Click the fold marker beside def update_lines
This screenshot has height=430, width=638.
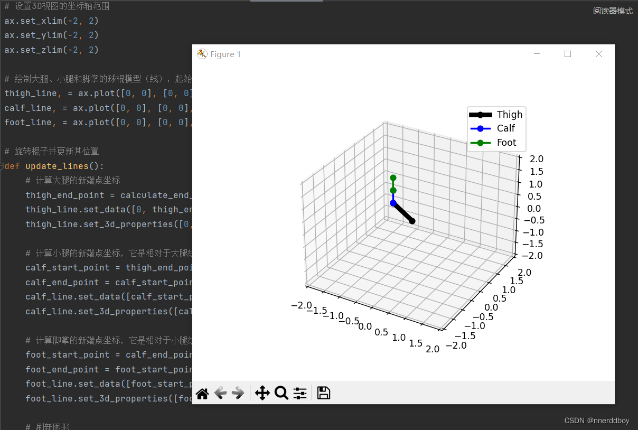(x=2, y=166)
